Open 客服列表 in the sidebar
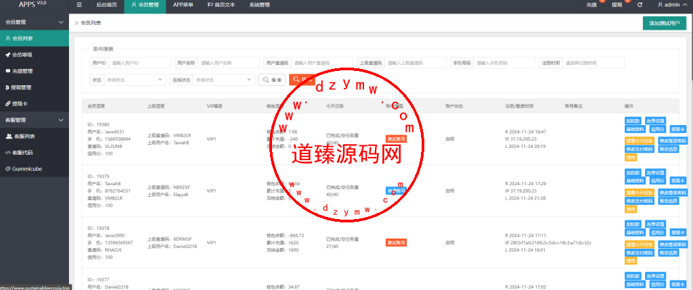Image resolution: width=693 pixels, height=290 pixels. 35,137
